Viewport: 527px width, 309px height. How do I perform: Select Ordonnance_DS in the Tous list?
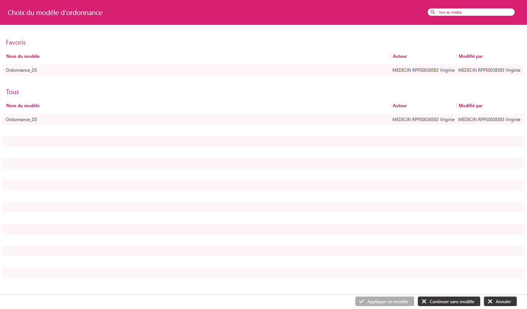[22, 120]
